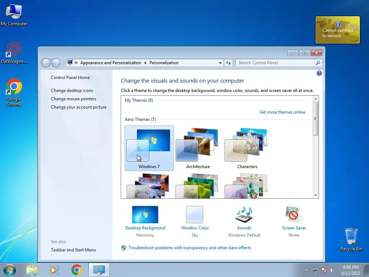Open the Desktop Background icon
The height and width of the screenshot is (277, 369).
pyautogui.click(x=145, y=215)
